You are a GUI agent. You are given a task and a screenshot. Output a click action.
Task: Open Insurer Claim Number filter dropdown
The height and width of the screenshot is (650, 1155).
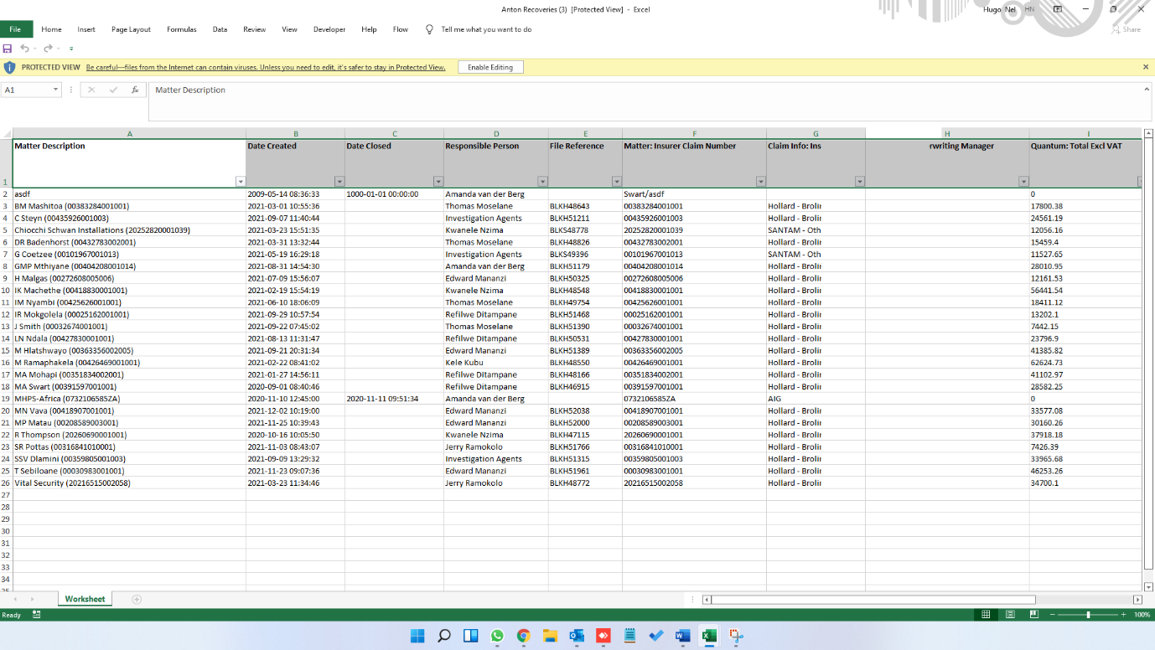[761, 182]
